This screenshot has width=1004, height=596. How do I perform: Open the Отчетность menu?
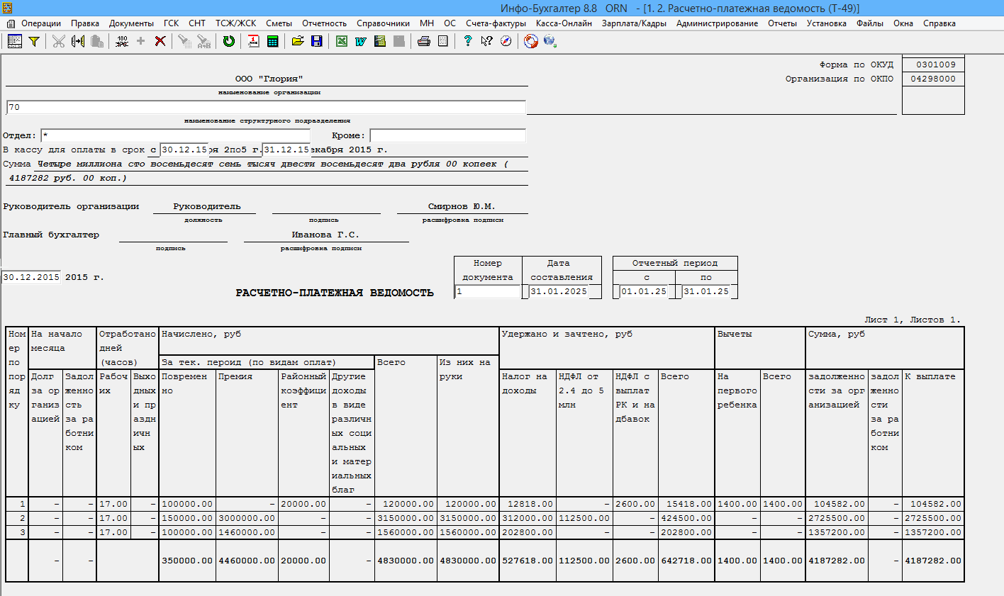pyautogui.click(x=325, y=23)
